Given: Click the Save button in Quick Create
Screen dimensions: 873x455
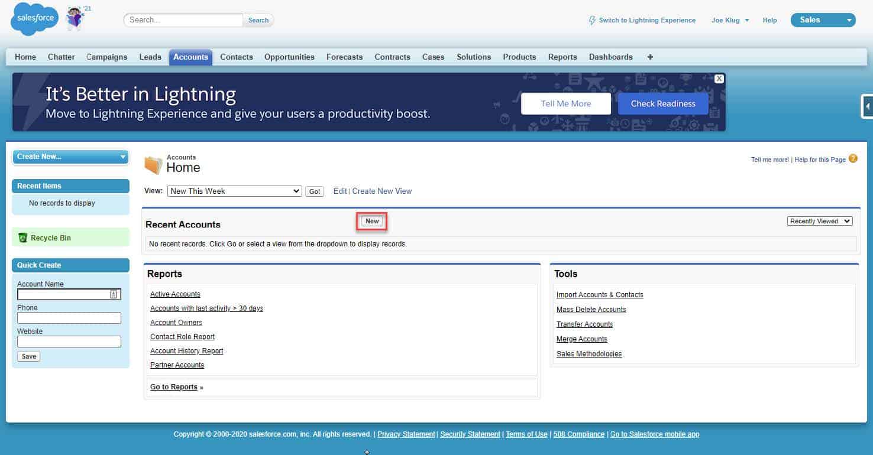Looking at the screenshot, I should click(x=29, y=356).
